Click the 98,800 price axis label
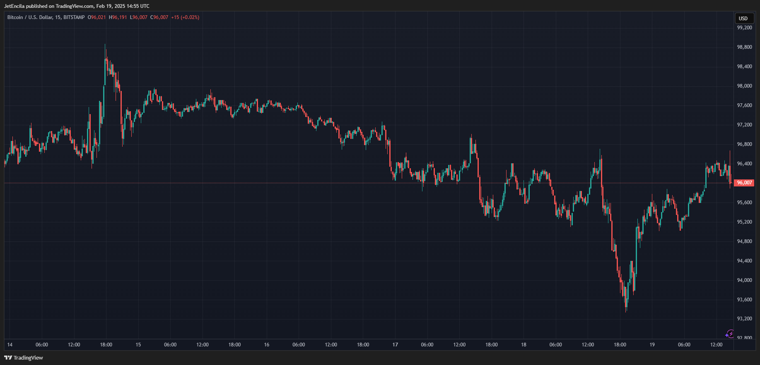This screenshot has height=365, width=760. pos(744,47)
